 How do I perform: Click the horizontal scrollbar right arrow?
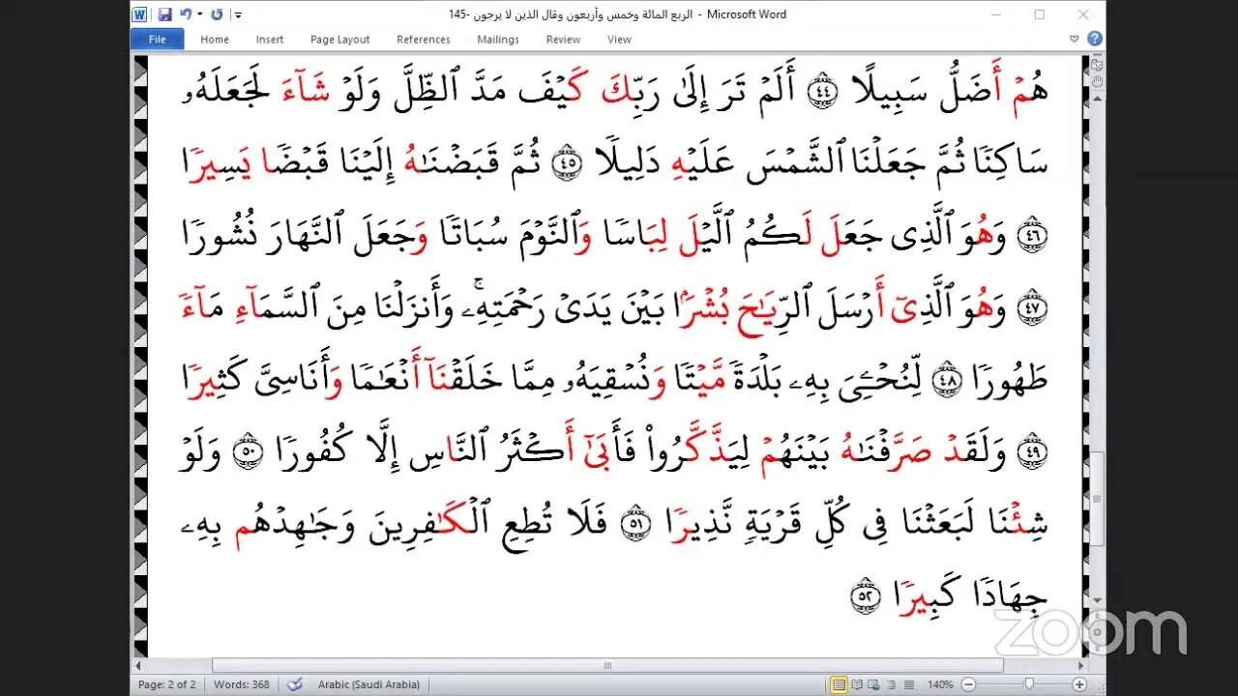tap(1081, 665)
